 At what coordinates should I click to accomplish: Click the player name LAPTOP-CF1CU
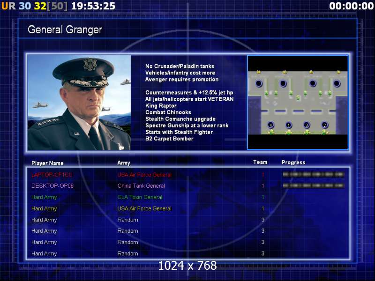(x=52, y=175)
